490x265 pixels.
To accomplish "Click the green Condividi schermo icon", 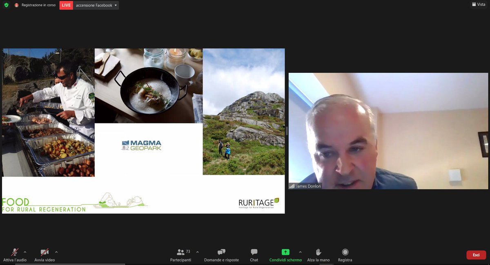I will click(285, 252).
